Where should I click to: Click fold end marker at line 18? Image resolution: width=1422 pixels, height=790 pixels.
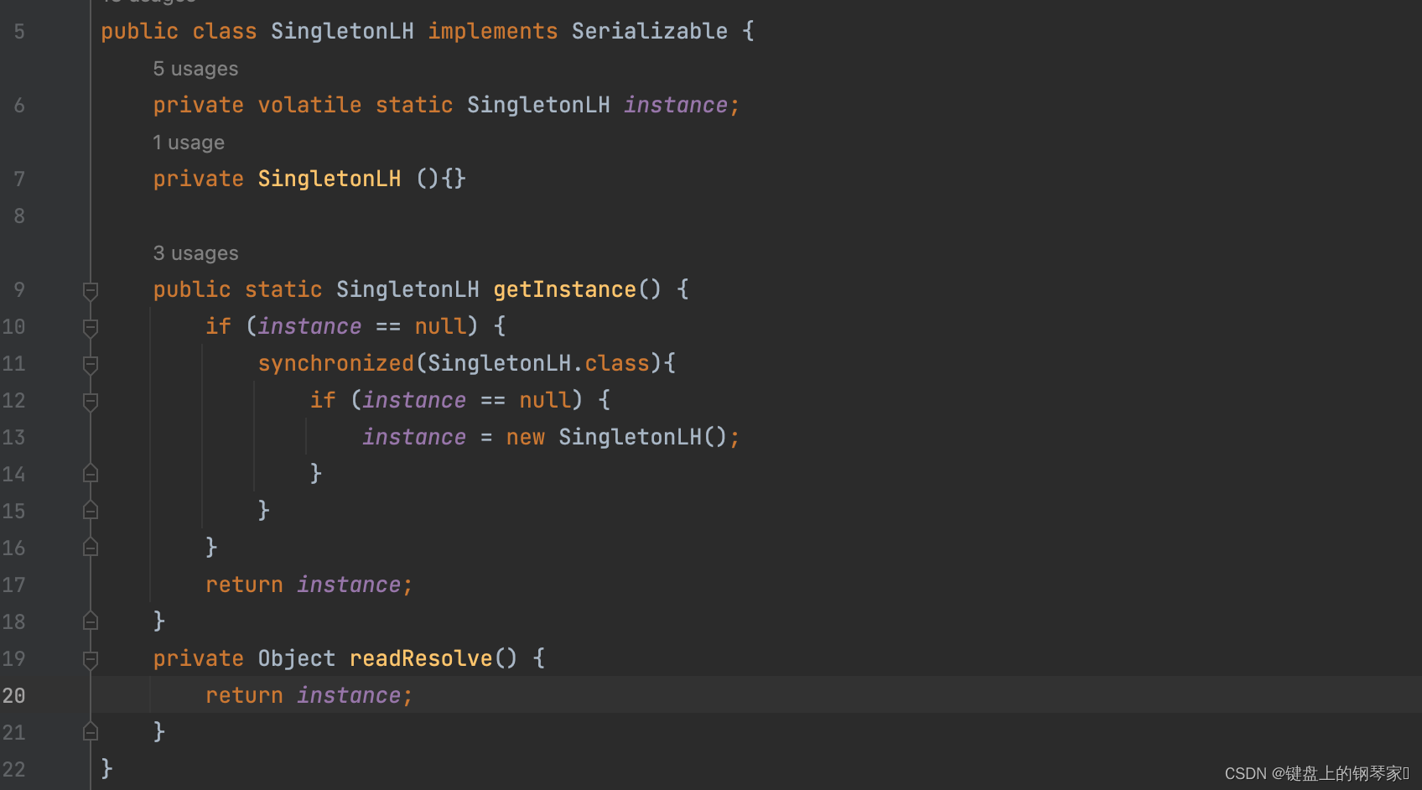pyautogui.click(x=91, y=621)
